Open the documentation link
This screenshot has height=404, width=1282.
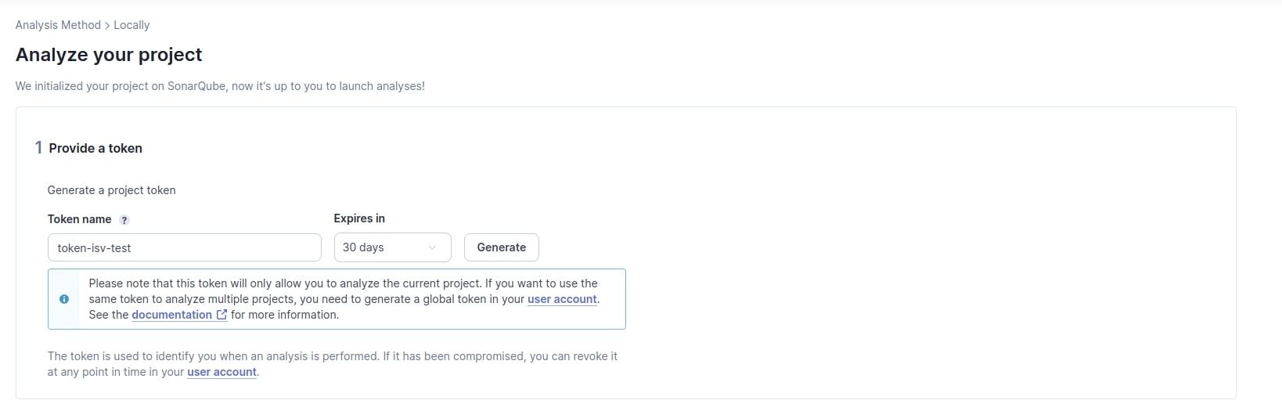171,315
